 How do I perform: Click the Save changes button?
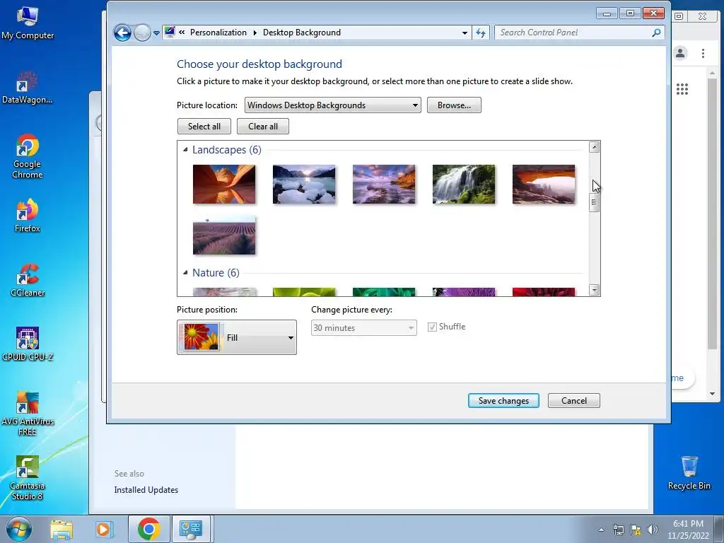tap(503, 401)
